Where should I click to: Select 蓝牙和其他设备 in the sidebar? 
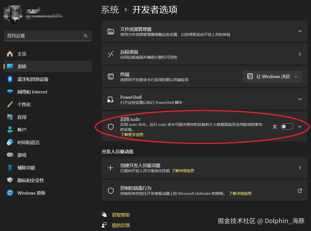[x=48, y=79]
